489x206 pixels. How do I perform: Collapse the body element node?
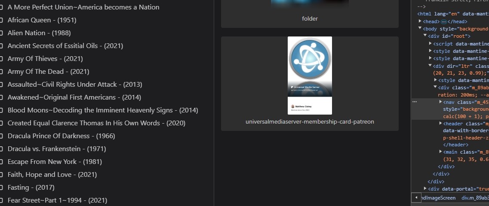pos(420,28)
